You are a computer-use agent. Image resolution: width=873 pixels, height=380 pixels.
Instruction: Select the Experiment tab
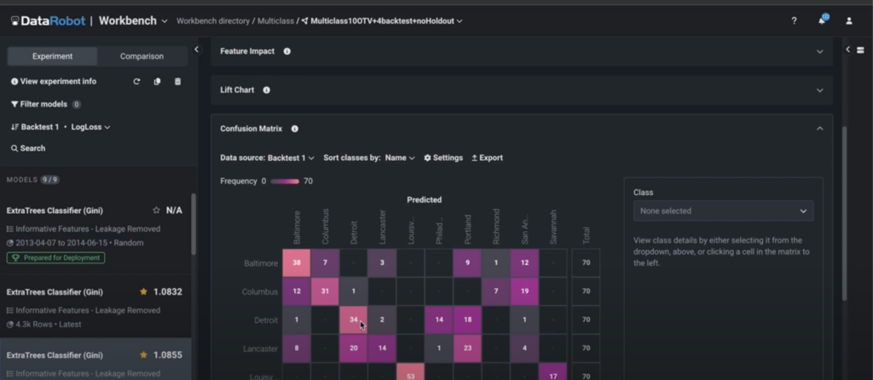52,56
